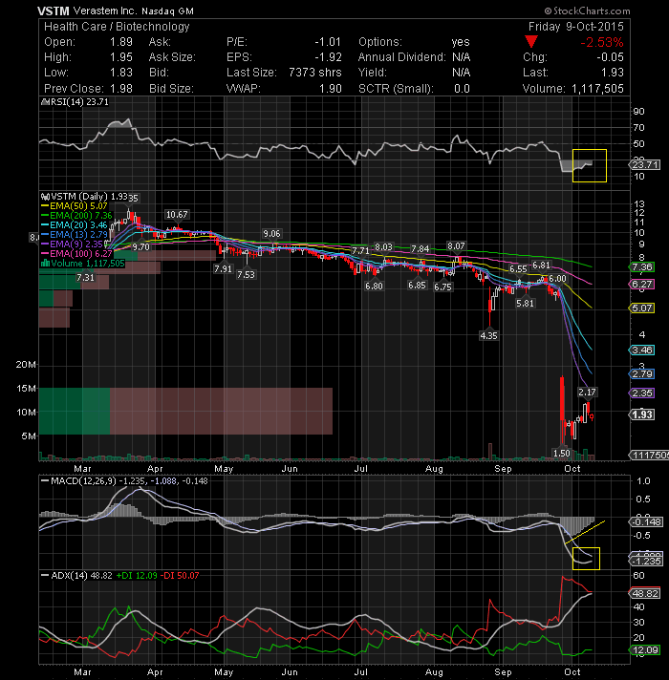Click the 'Bid Size:' label

point(171,89)
